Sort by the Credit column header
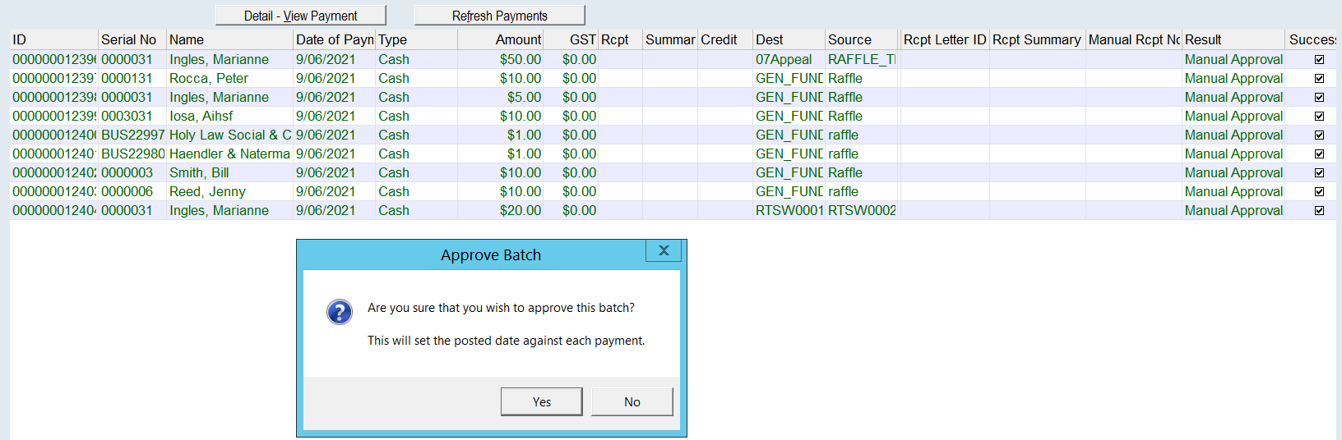The width and height of the screenshot is (1342, 440). tap(724, 39)
